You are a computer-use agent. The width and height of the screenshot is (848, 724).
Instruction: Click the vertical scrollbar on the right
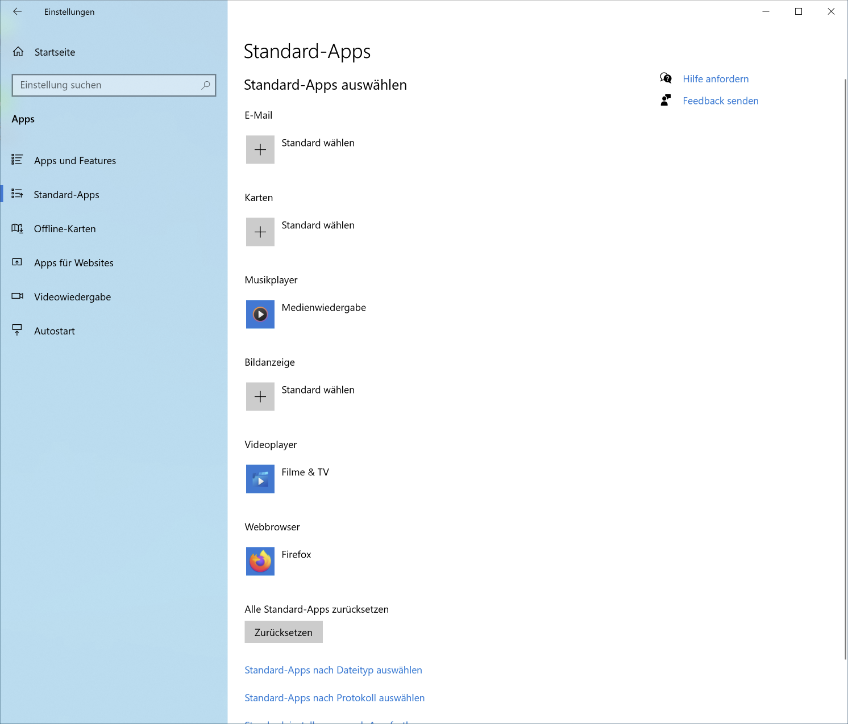click(845, 369)
